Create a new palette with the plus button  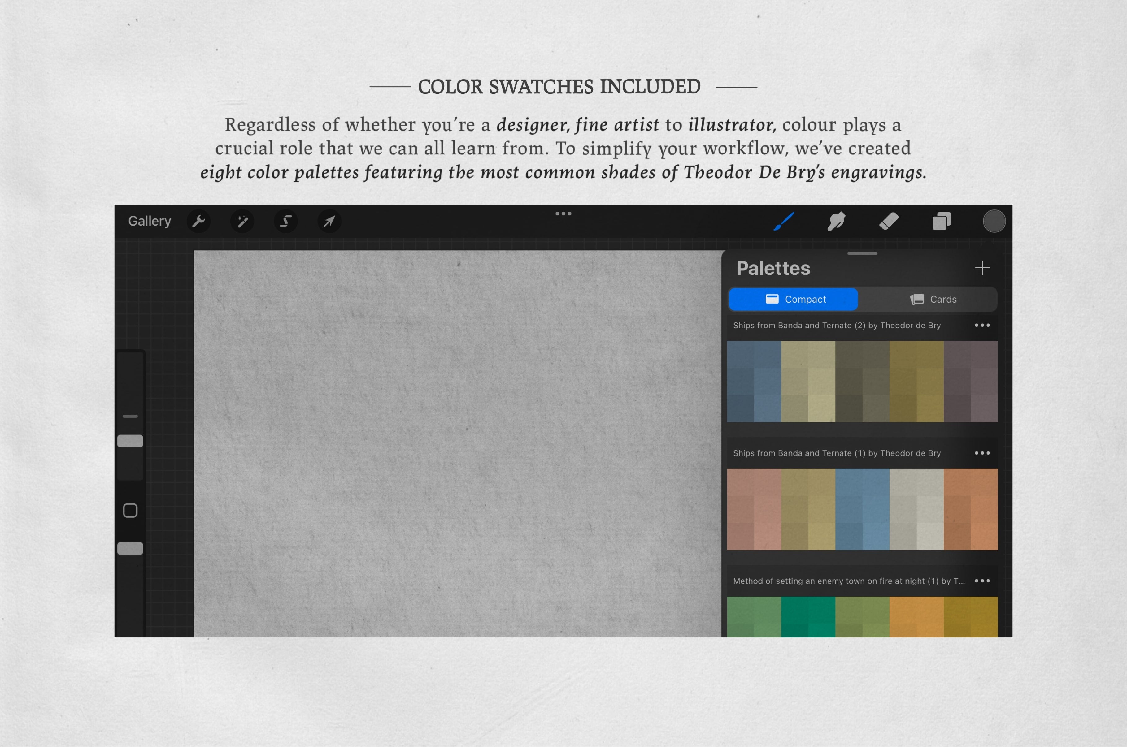pyautogui.click(x=983, y=268)
